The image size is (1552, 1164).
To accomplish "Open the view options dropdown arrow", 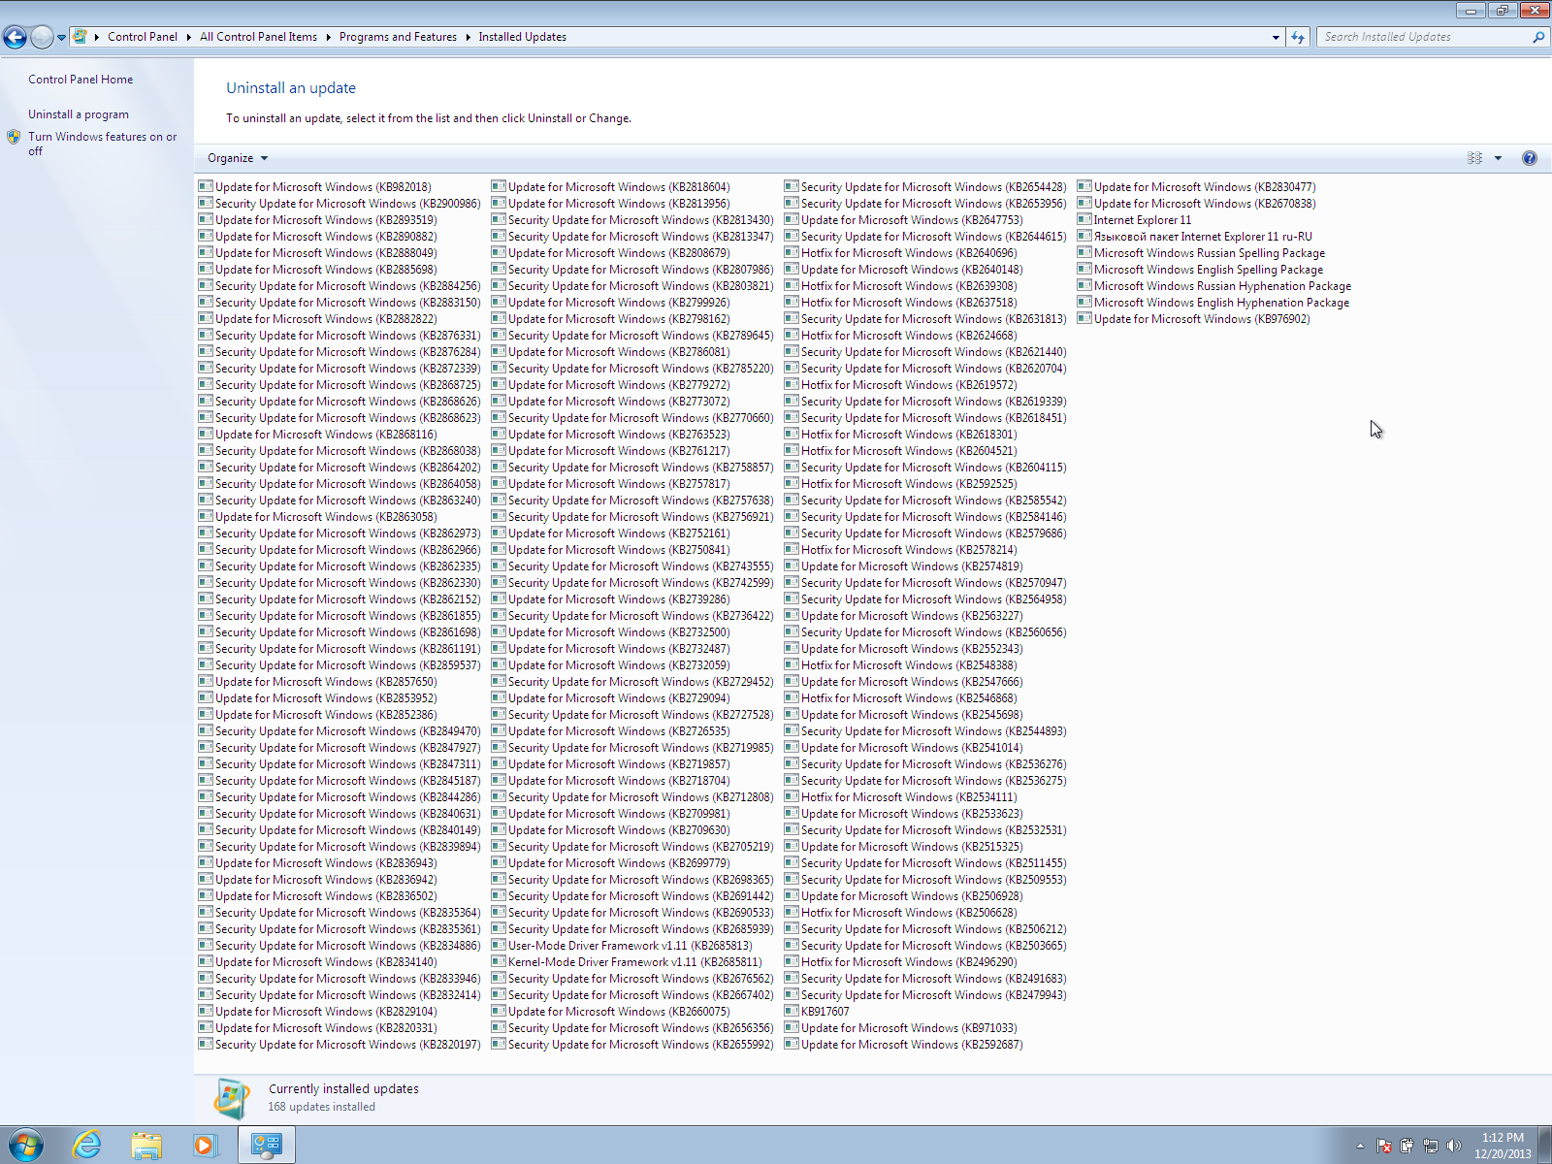I will click(1498, 158).
